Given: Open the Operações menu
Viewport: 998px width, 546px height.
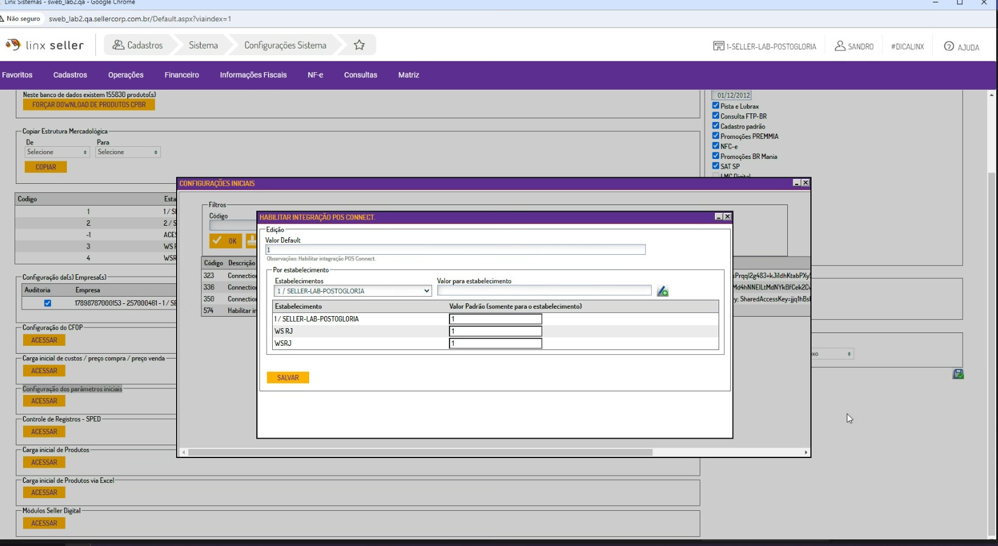Looking at the screenshot, I should [126, 75].
